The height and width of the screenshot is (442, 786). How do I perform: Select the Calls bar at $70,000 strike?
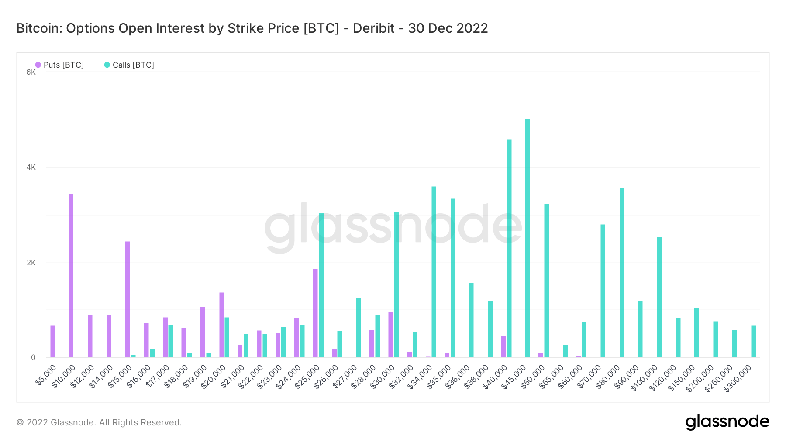[x=603, y=291]
